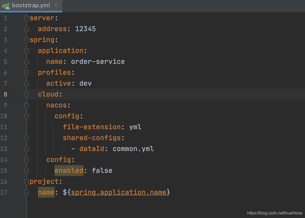Click the shared-configs key
Viewport: 305px width, 218px height.
tap(92, 138)
